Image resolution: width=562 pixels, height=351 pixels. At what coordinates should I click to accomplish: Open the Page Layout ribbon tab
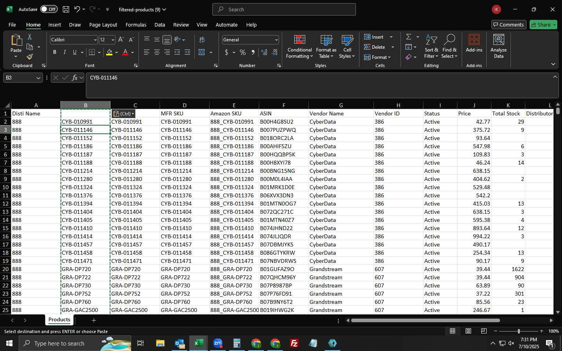(x=103, y=25)
